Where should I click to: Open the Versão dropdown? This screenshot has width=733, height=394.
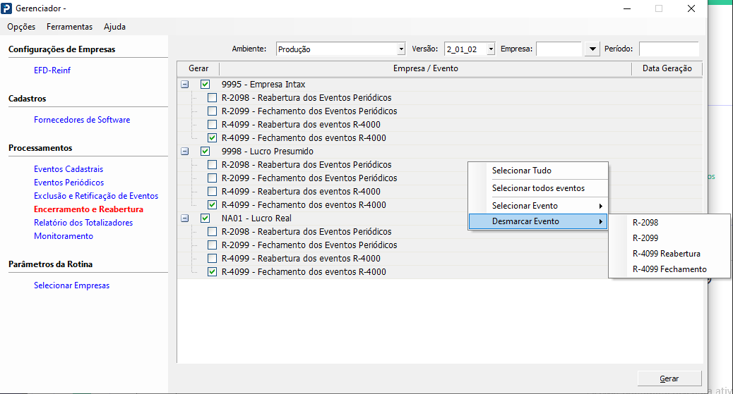491,49
